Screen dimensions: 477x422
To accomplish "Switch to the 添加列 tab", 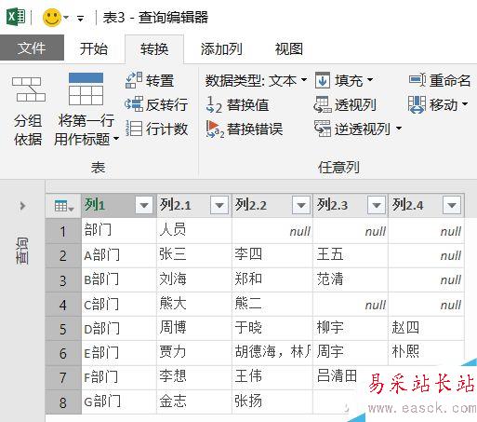I will [x=221, y=48].
